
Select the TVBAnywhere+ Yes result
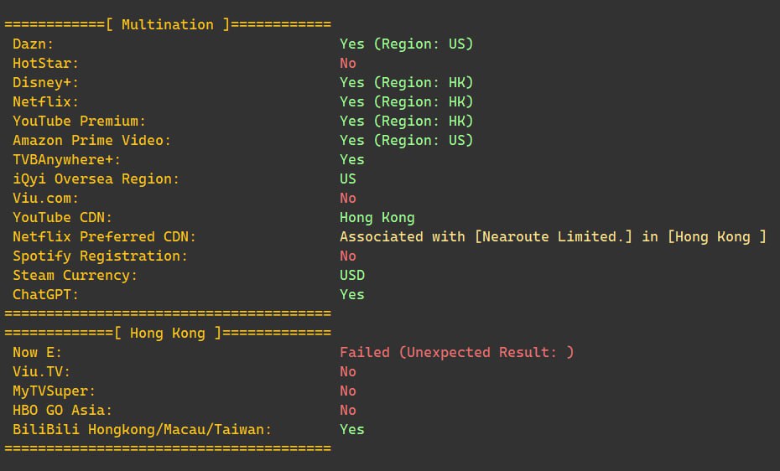pos(352,159)
